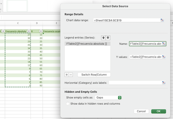Remove selected series with minus button
Image resolution: width=173 pixels, height=119 pixels.
(x=71, y=75)
